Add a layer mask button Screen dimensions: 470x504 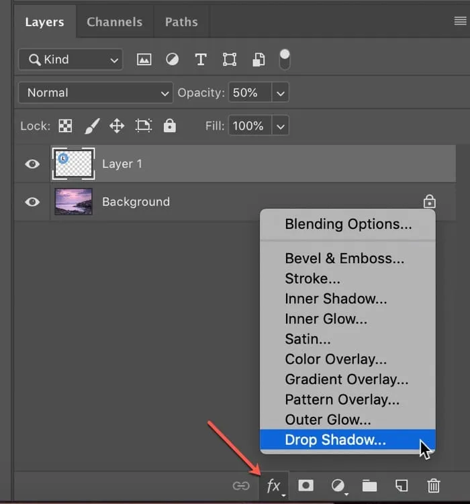click(306, 485)
